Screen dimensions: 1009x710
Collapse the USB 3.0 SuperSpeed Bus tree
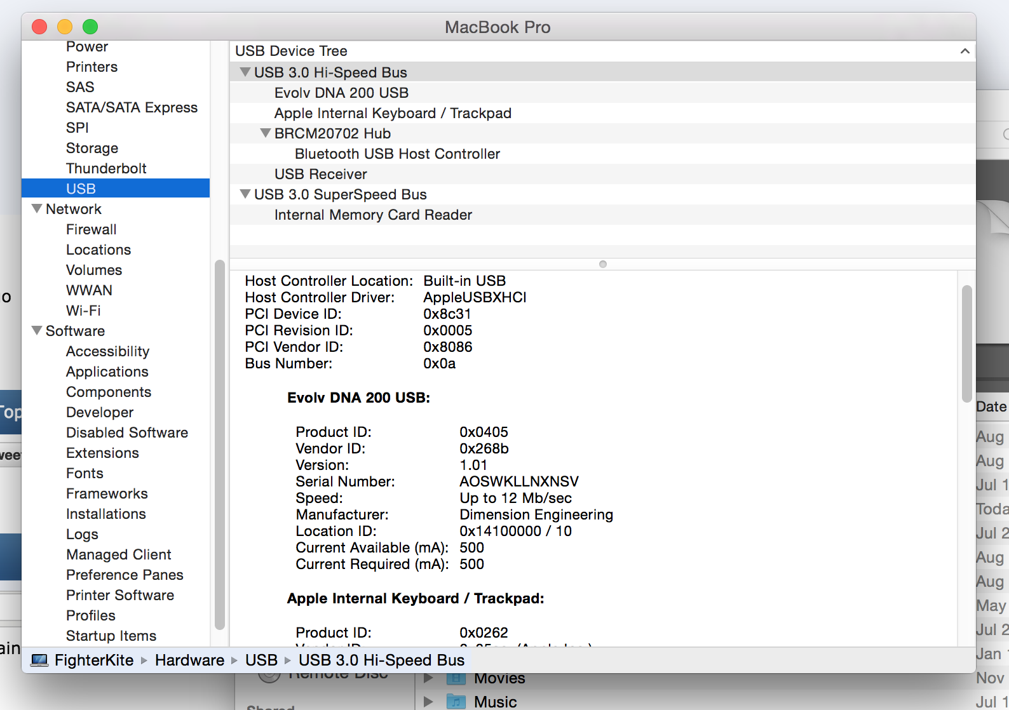[245, 194]
